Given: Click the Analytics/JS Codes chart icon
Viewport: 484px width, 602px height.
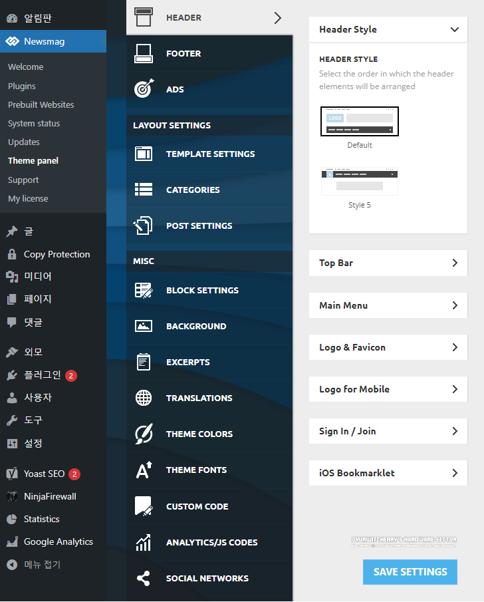Looking at the screenshot, I should point(144,542).
